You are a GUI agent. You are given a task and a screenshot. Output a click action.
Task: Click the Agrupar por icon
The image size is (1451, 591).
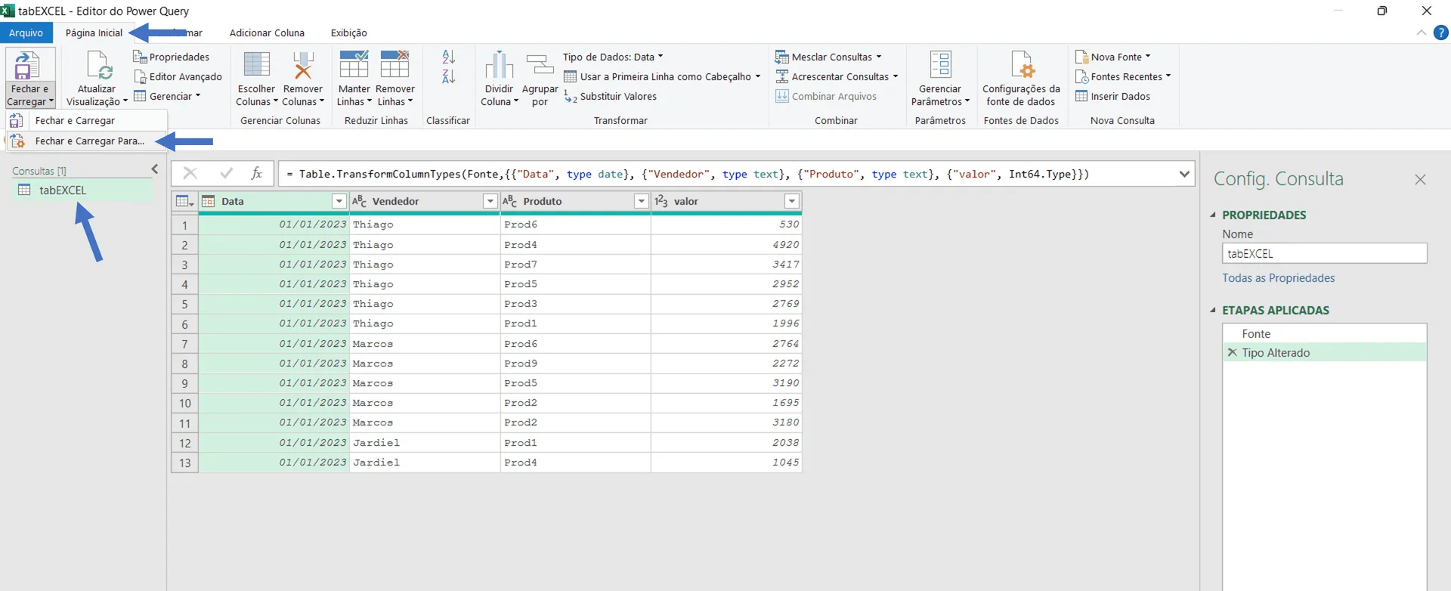pyautogui.click(x=540, y=65)
